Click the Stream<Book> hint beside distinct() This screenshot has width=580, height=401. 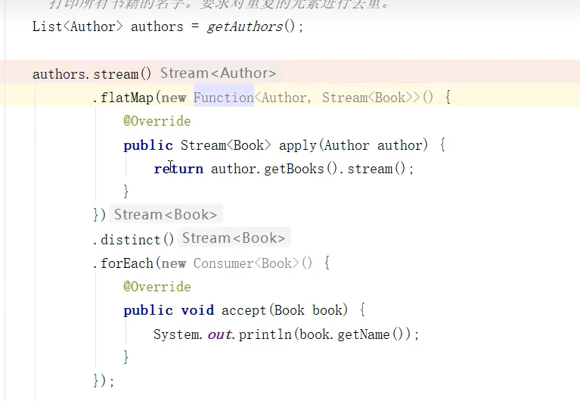click(x=234, y=238)
